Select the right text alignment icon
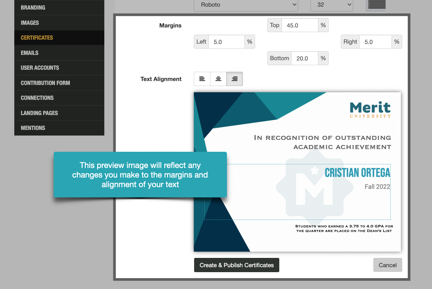Image resolution: width=432 pixels, height=289 pixels. pos(234,79)
